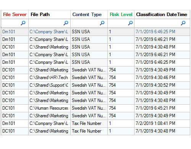Select the 7/2/2019 1:08:41 PM date cell
The image size is (191, 149).
pos(162,123)
